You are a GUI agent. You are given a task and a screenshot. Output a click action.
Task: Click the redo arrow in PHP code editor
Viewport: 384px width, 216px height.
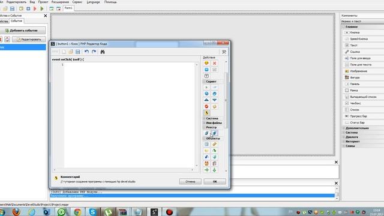(x=94, y=52)
